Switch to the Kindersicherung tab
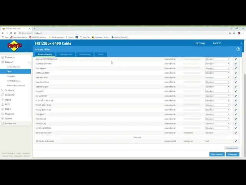Image resolution: width=246 pixels, height=185 pixels. [x=45, y=54]
